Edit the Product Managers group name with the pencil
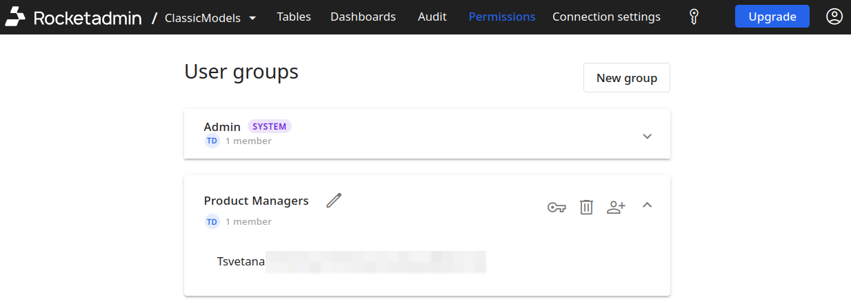 334,201
